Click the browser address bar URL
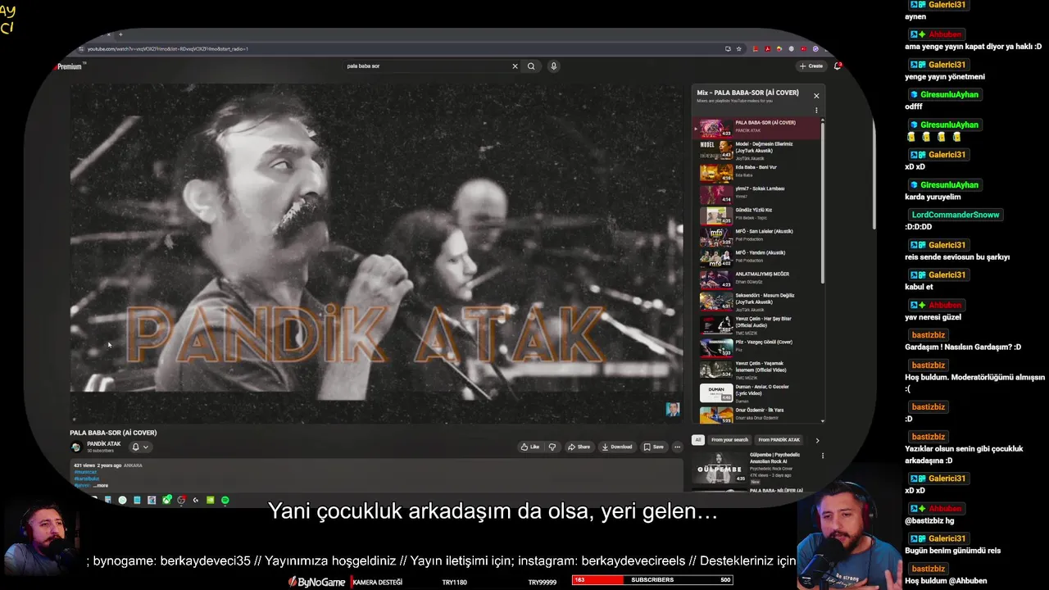 [x=168, y=49]
